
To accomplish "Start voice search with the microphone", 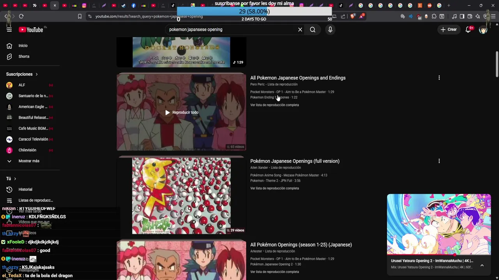I will (330, 30).
